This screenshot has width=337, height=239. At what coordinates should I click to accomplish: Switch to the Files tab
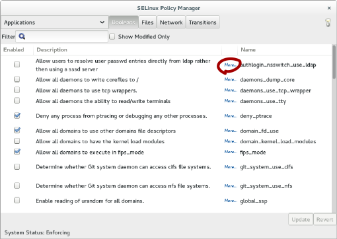[x=147, y=22]
